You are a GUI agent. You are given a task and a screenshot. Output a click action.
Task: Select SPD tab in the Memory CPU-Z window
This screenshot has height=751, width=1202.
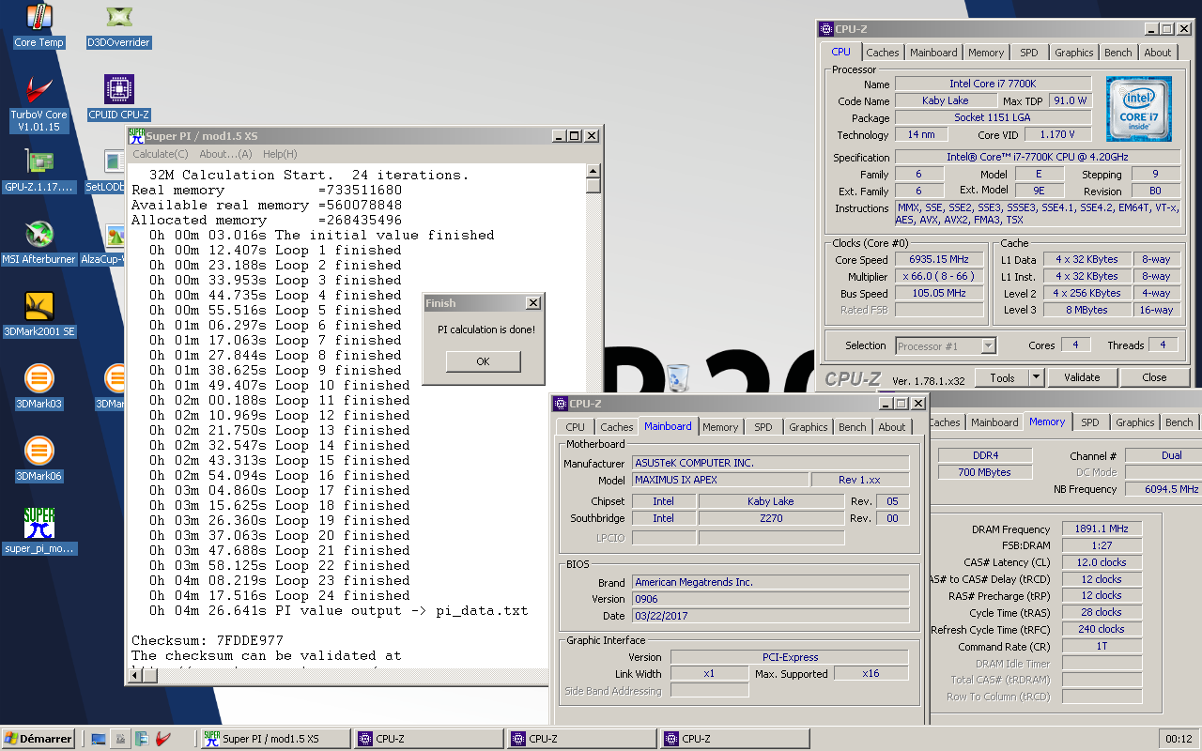coord(1090,422)
